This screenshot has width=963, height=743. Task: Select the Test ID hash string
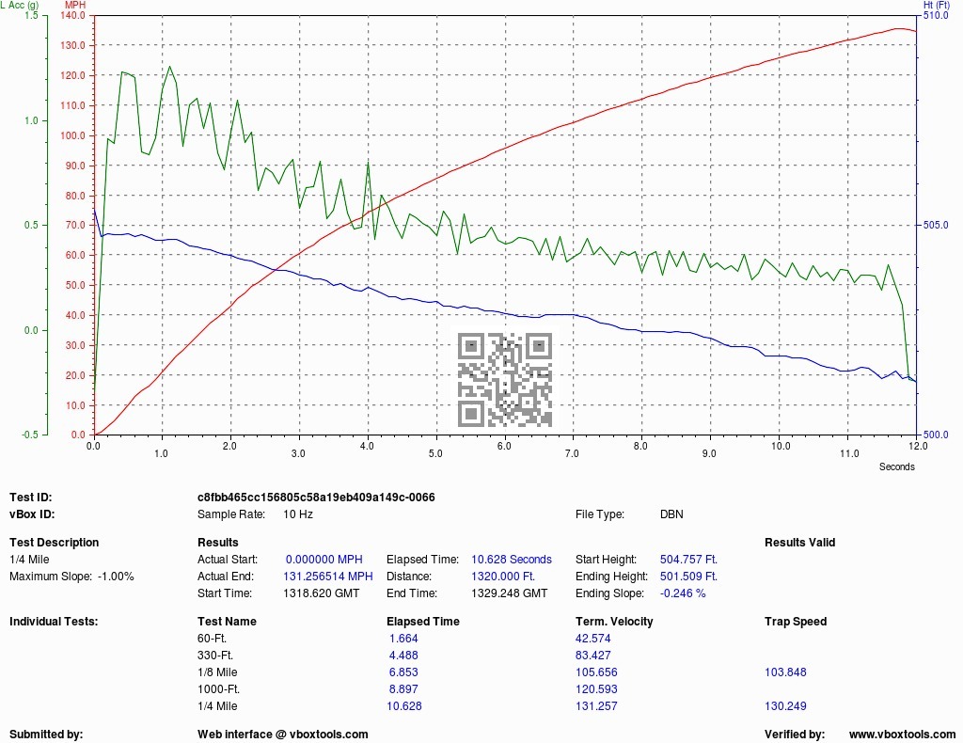316,497
